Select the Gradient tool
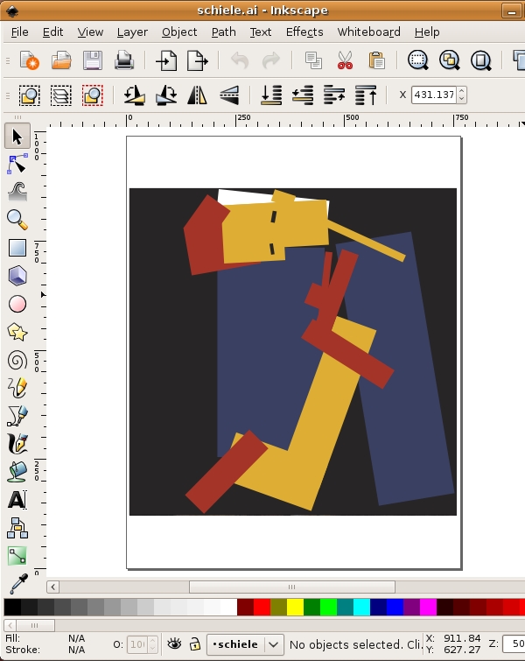This screenshot has width=525, height=661. point(17,556)
